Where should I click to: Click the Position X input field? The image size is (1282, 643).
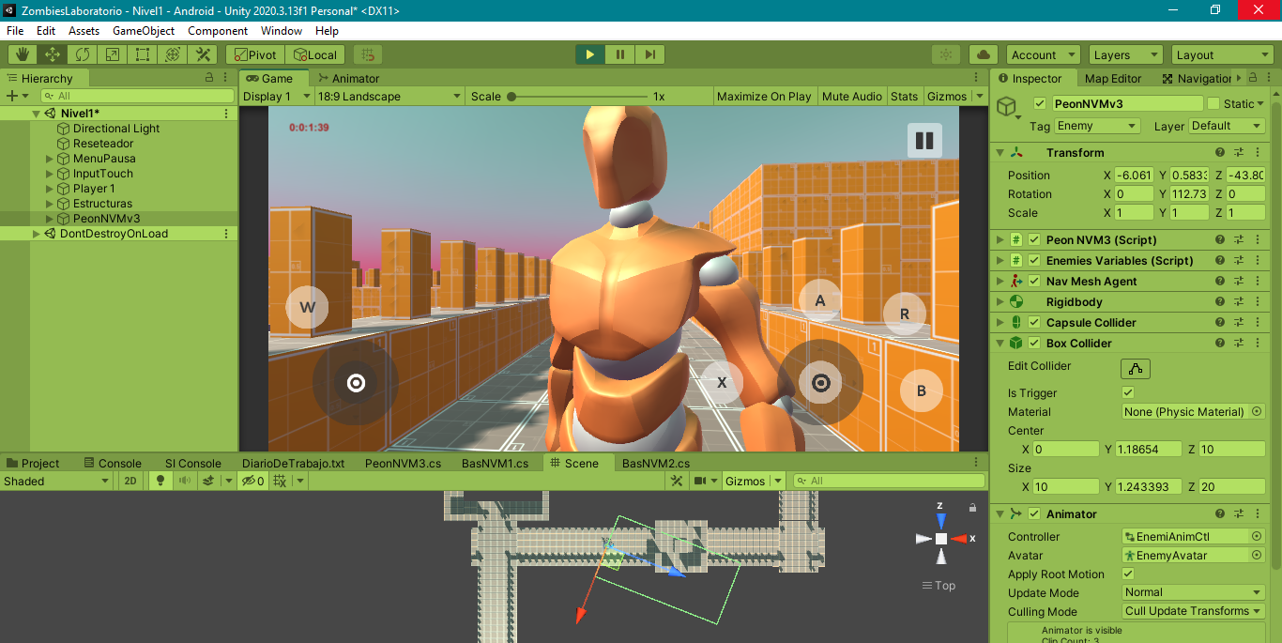(1134, 176)
